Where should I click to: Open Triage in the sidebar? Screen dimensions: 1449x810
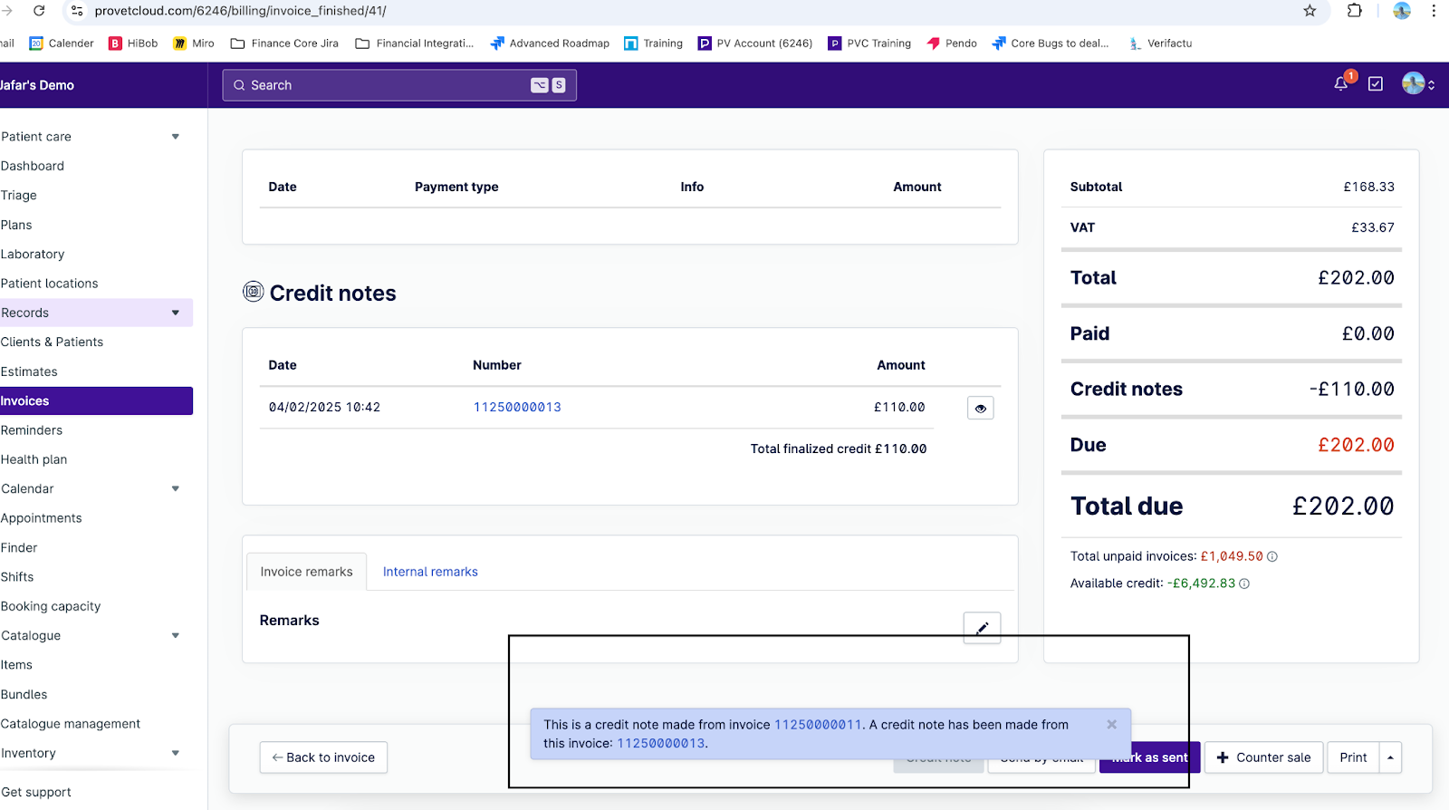pyautogui.click(x=19, y=196)
